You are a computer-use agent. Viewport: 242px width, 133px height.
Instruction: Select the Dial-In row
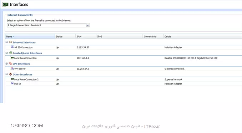point(123,84)
